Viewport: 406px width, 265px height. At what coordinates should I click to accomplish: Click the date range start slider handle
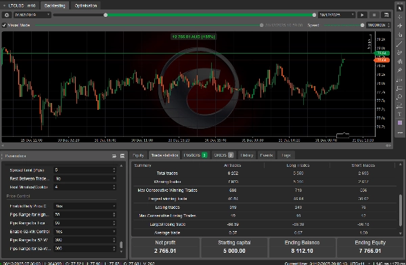106,15
